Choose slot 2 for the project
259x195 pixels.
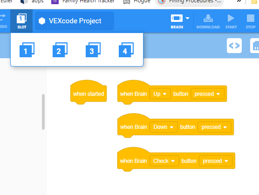tap(60, 50)
